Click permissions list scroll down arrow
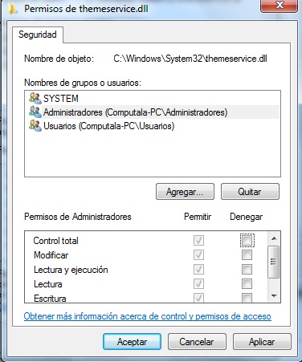Viewport: 302px width, 362px height. 274,296
